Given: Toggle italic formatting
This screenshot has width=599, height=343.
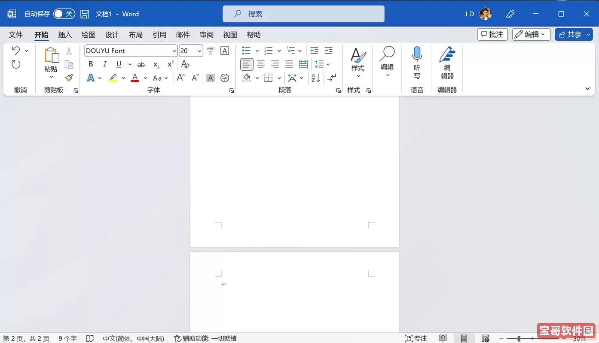Looking at the screenshot, I should (x=104, y=64).
